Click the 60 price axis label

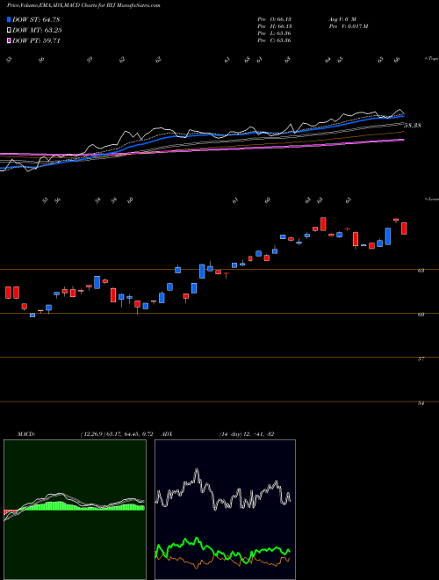[421, 315]
